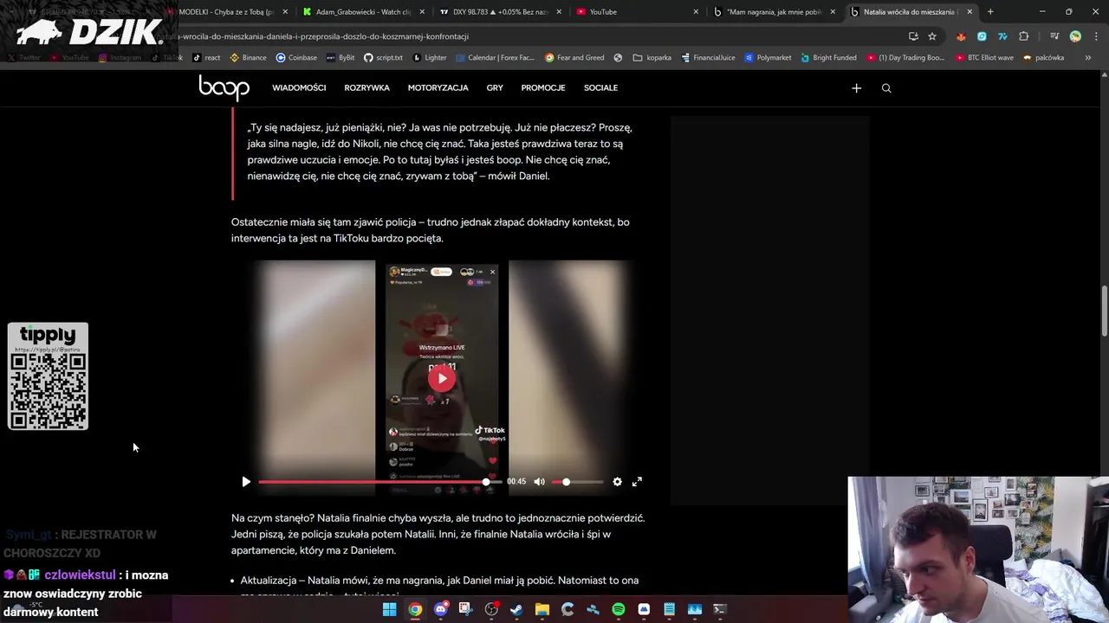This screenshot has width=1109, height=623.
Task: Adjust the video volume slider
Action: tap(578, 482)
